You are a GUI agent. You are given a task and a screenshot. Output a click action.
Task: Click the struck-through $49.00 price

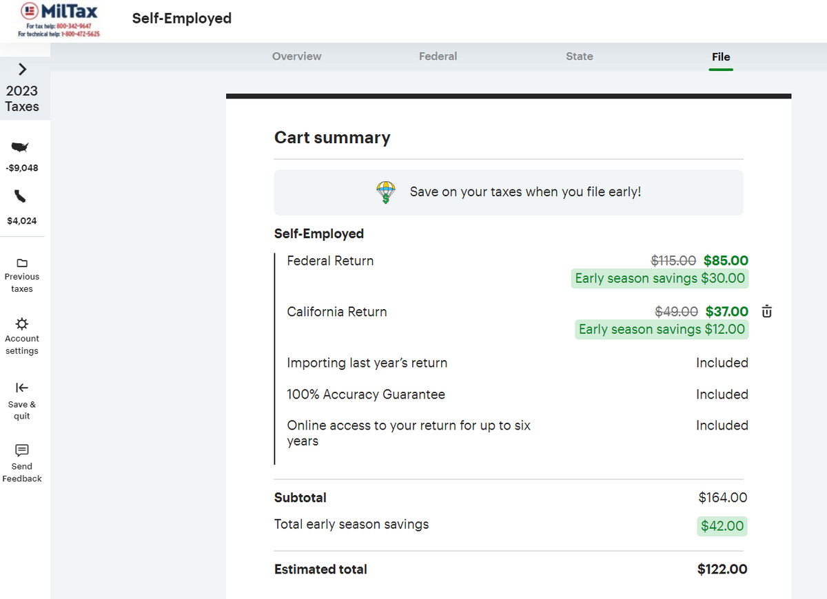[676, 312]
